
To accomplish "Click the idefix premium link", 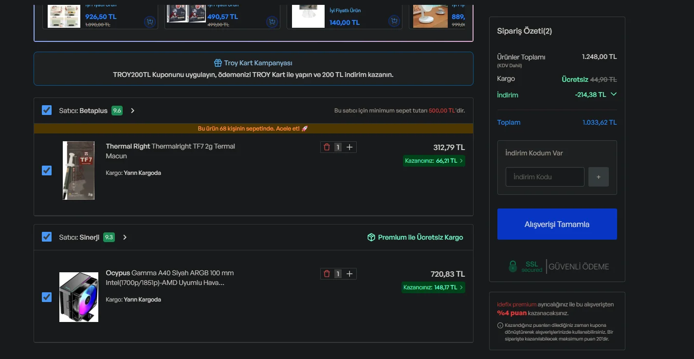I will pos(516,304).
